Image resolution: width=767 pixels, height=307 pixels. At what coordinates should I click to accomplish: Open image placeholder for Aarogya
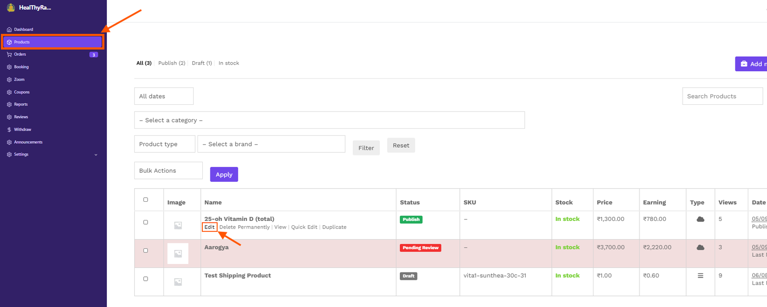[178, 253]
